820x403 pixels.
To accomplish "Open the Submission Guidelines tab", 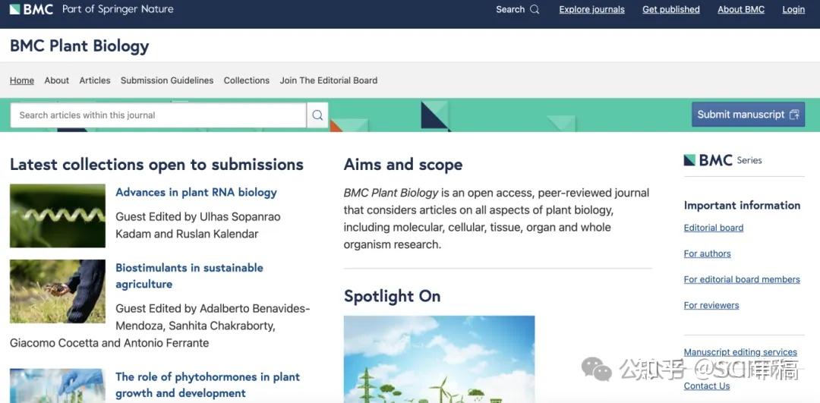I will coord(167,80).
